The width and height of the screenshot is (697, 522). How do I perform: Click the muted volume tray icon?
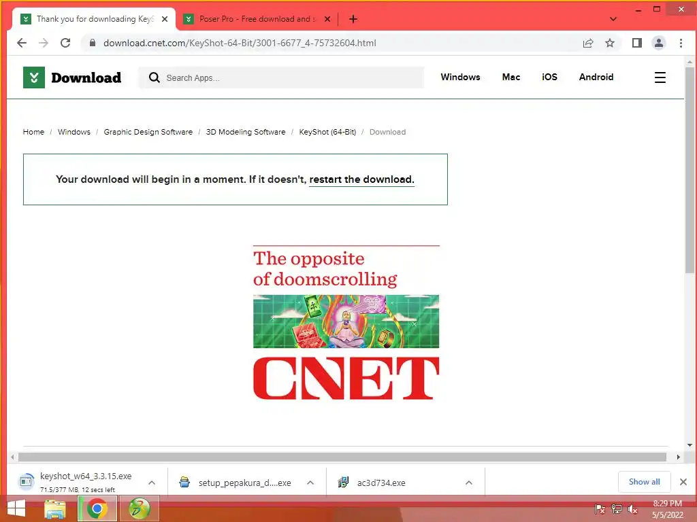(632, 509)
